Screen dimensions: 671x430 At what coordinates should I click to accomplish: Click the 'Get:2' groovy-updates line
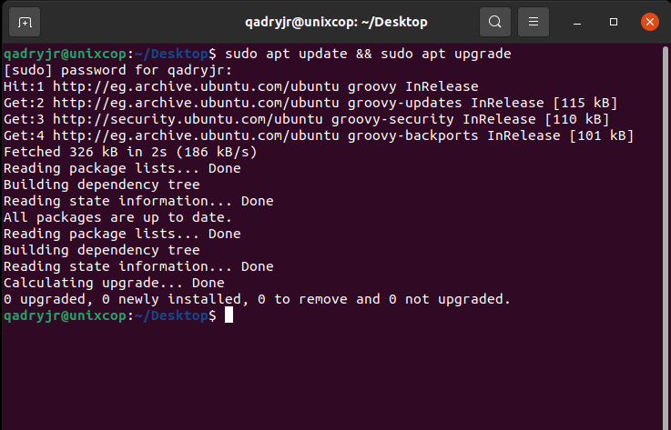[310, 103]
